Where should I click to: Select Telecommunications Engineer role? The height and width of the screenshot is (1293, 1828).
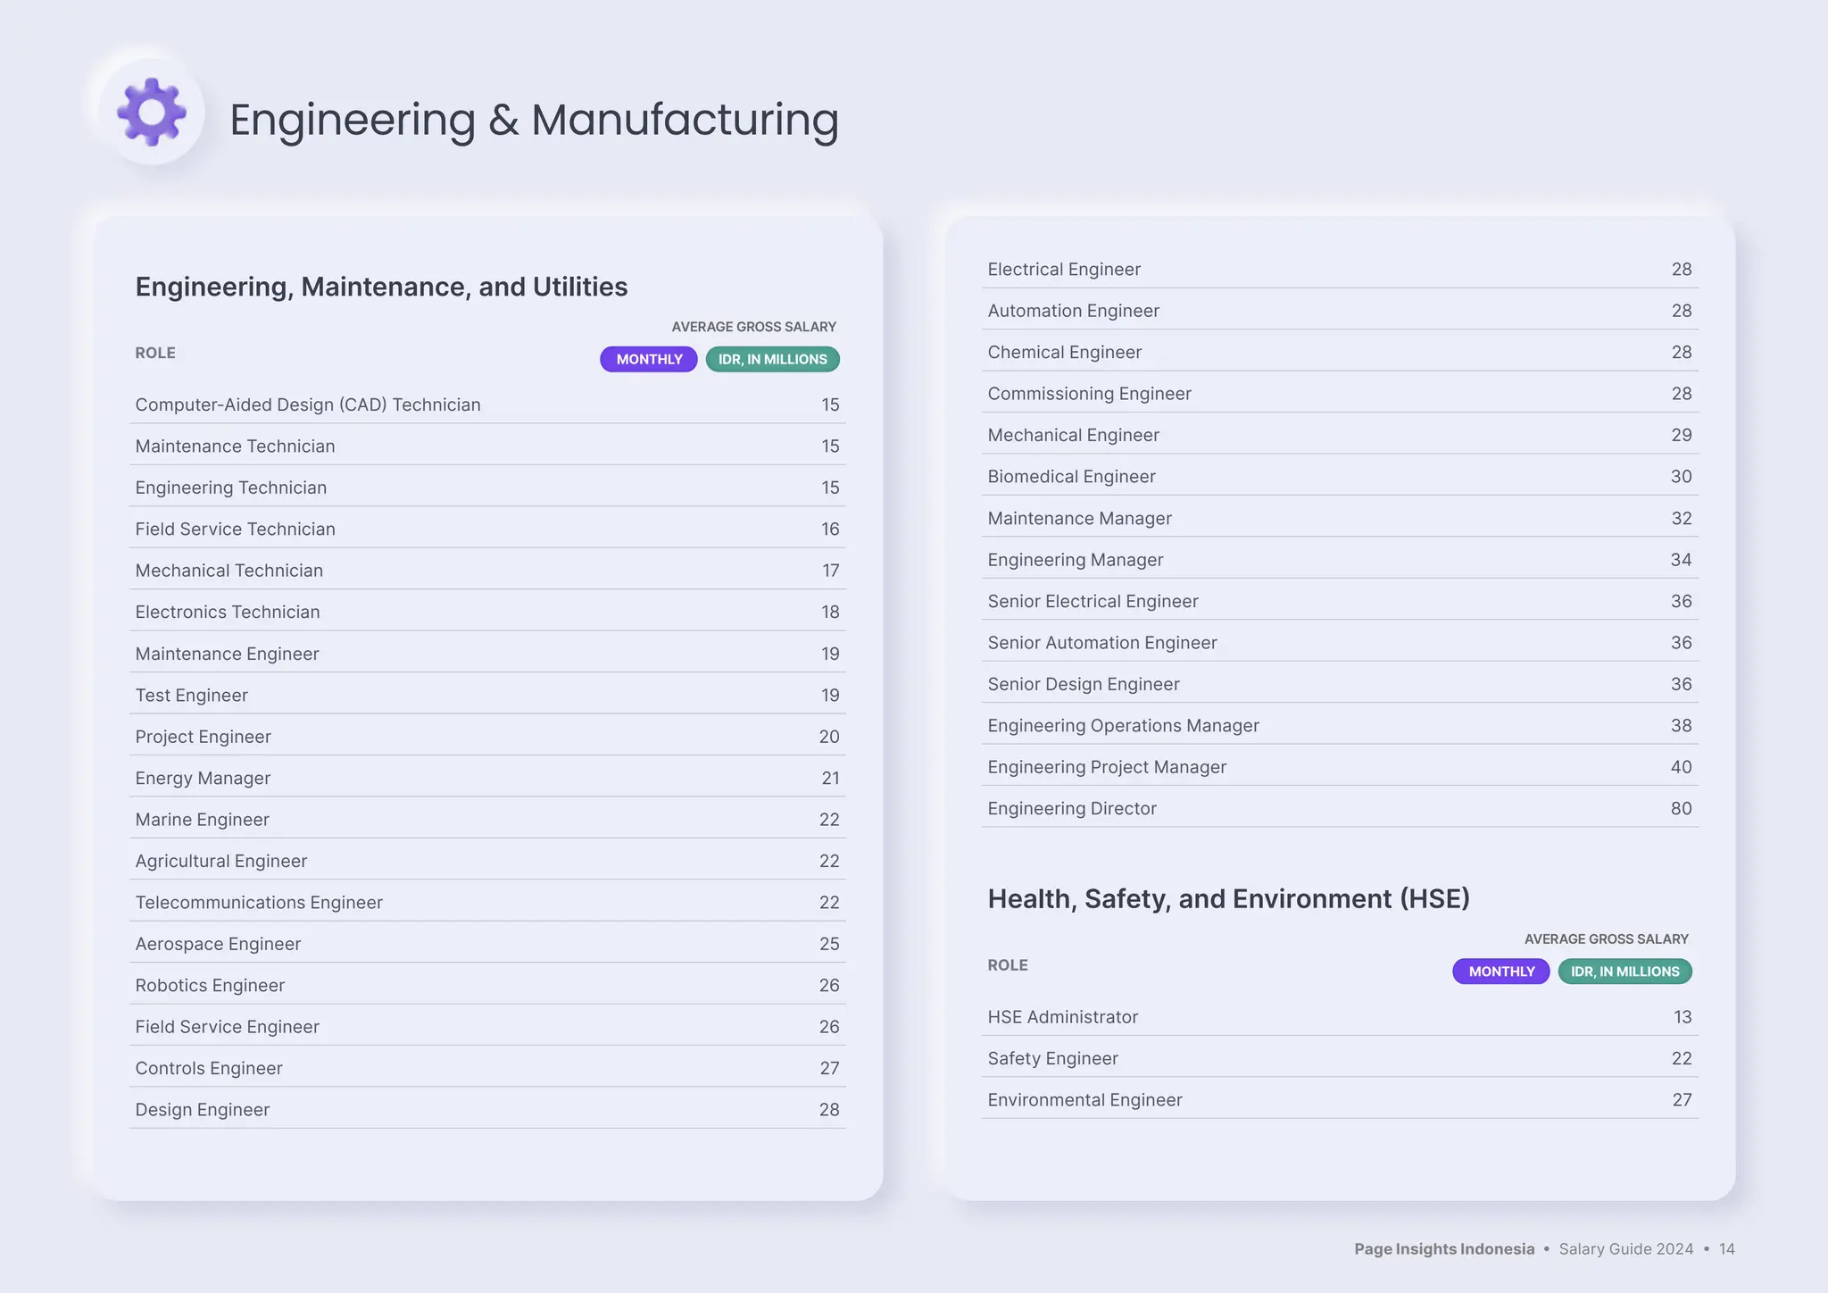259,903
